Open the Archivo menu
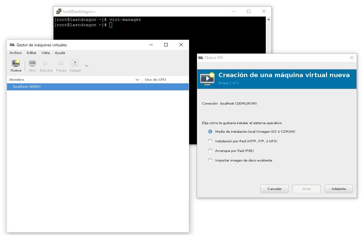The image size is (361, 235). [x=16, y=53]
